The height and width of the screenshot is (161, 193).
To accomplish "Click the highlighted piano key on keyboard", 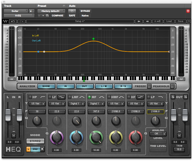I will pos(84,79).
